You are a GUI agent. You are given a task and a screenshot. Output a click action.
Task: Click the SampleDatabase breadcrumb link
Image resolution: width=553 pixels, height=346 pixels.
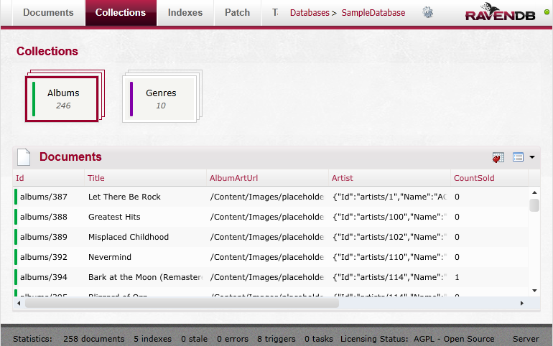(x=373, y=13)
